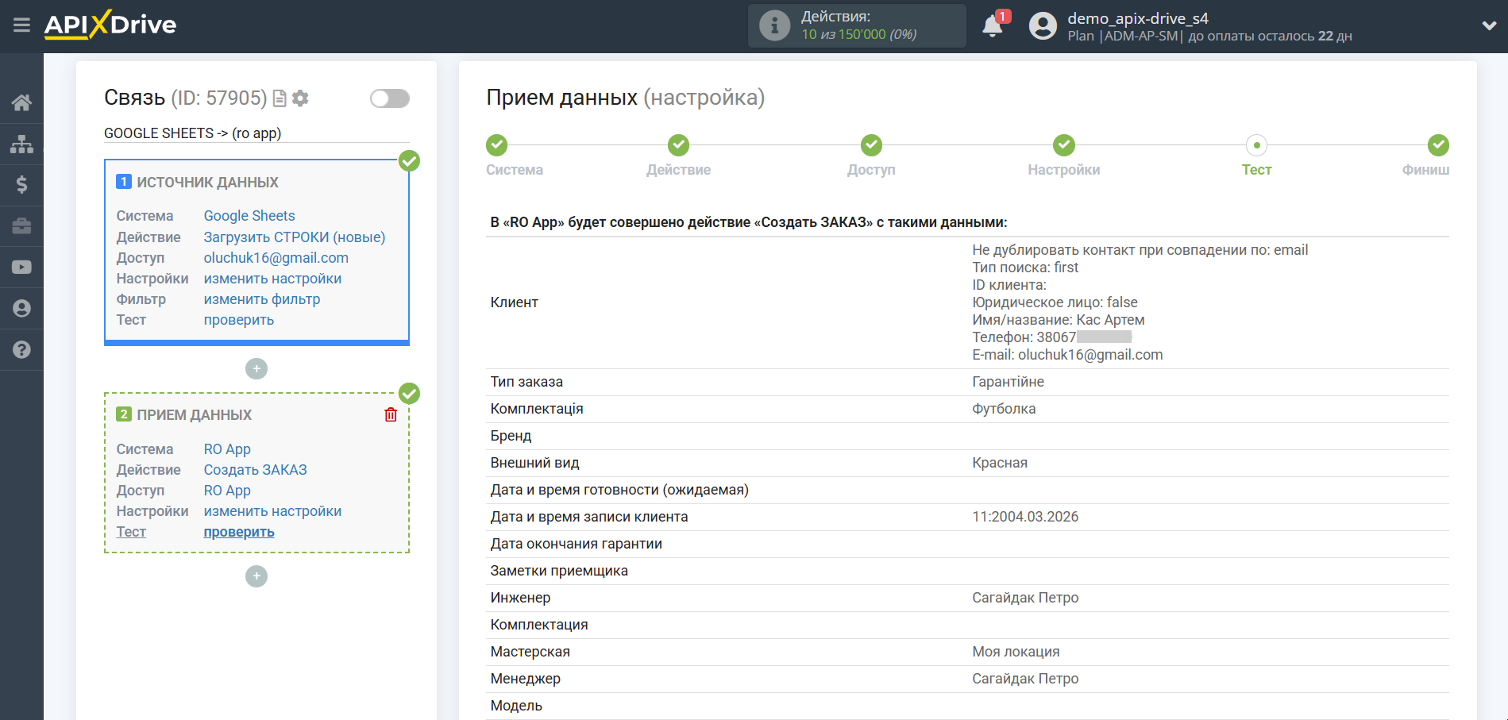Open изменить фильтр in the data source block
Screen dimensions: 1508x720
point(262,298)
